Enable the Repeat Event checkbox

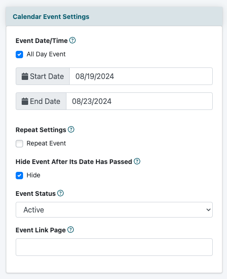click(19, 144)
